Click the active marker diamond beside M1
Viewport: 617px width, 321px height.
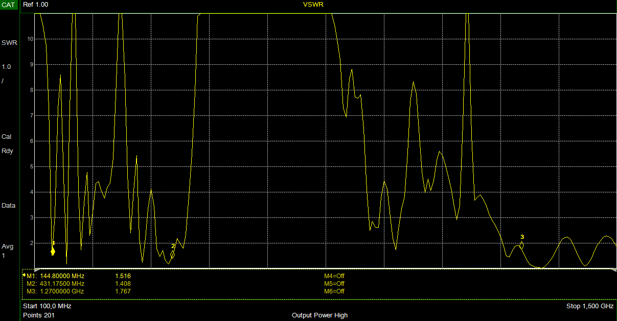(24, 275)
